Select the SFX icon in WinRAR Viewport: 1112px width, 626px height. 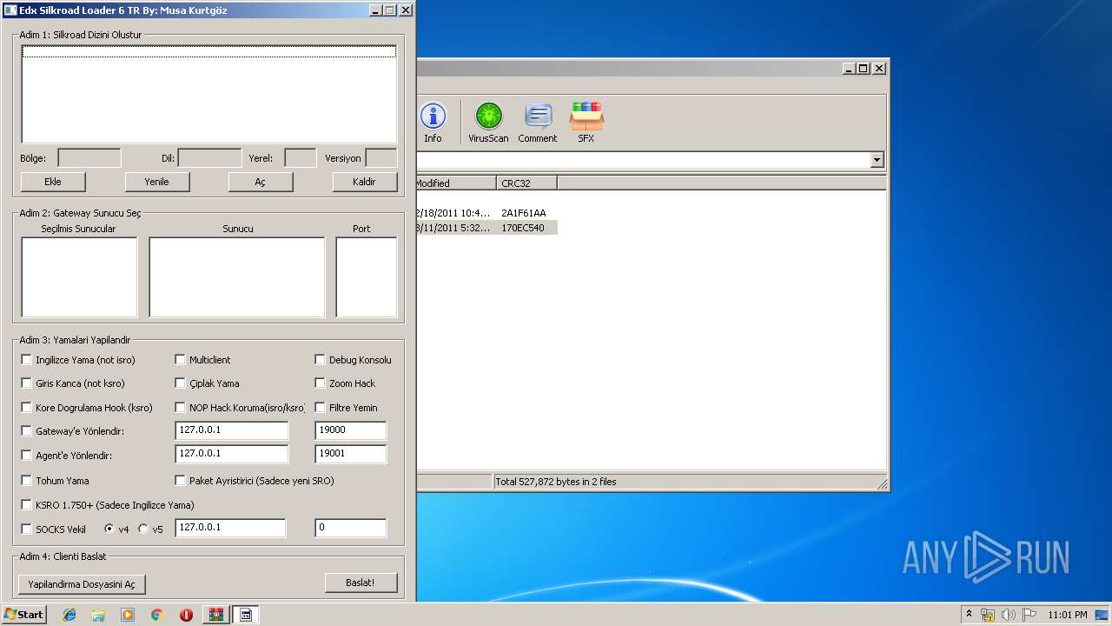tap(586, 123)
